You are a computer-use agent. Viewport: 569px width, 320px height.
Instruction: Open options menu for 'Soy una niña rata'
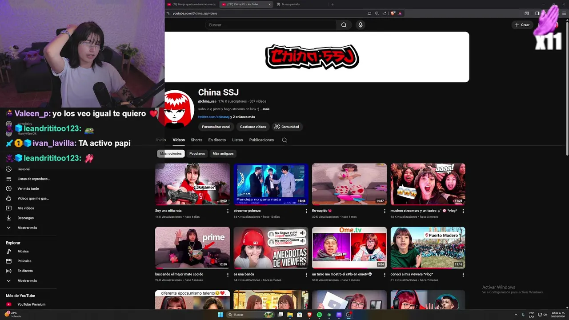pyautogui.click(x=228, y=211)
